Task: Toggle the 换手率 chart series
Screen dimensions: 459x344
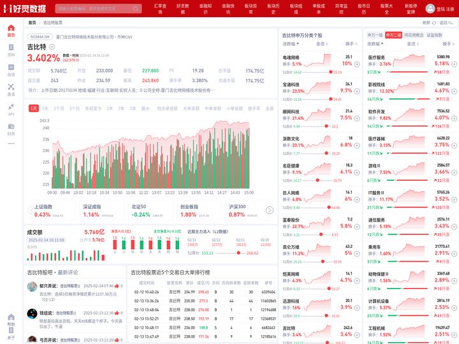Action: tap(254, 108)
